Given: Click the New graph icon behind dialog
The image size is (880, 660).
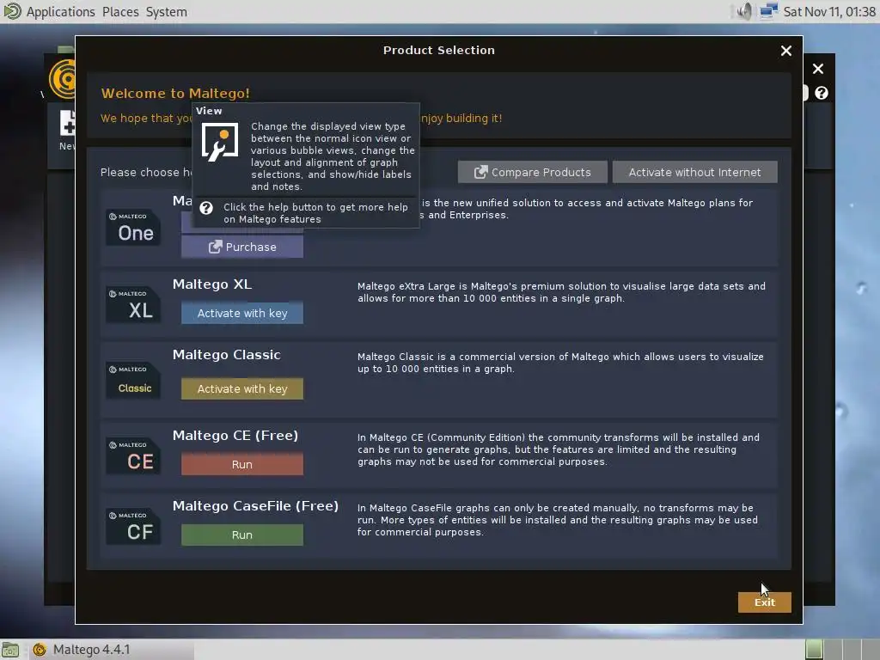Looking at the screenshot, I should pos(67,123).
